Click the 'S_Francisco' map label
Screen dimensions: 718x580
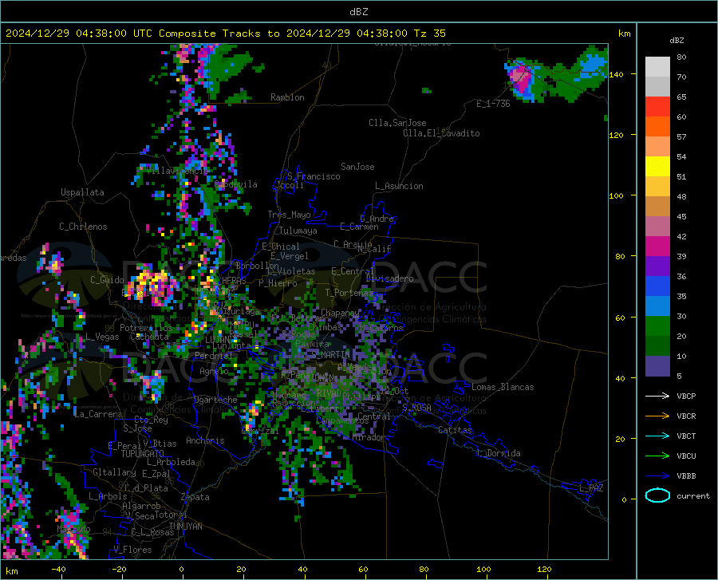click(314, 176)
